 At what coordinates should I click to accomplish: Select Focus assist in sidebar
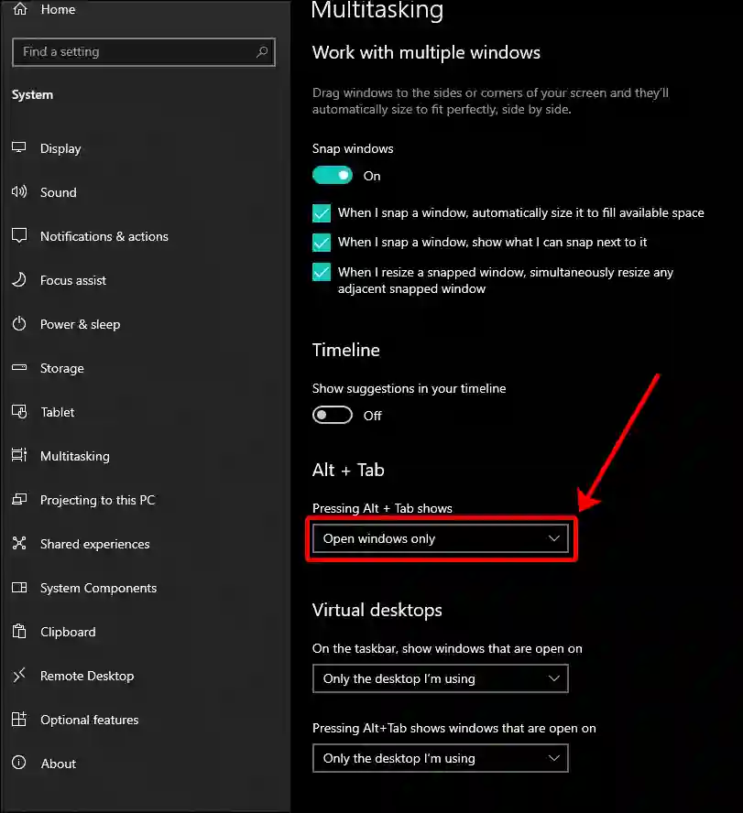pos(73,280)
